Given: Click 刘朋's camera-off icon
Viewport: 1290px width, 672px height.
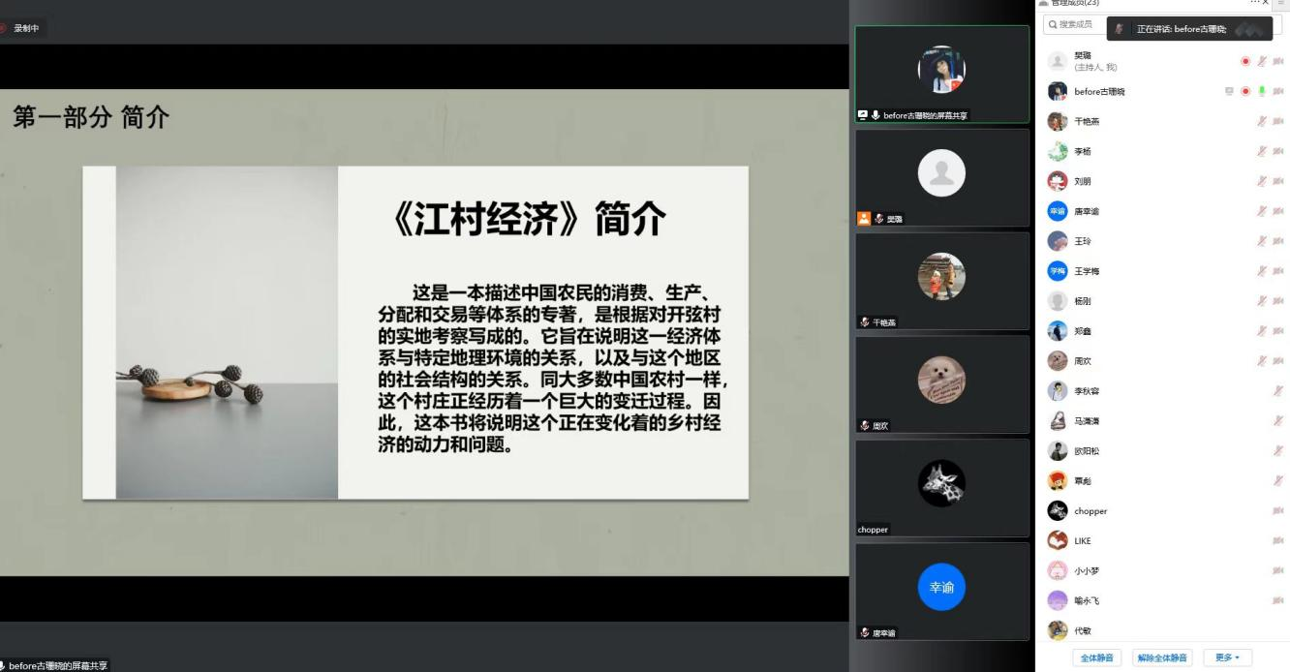Looking at the screenshot, I should [x=1278, y=181].
